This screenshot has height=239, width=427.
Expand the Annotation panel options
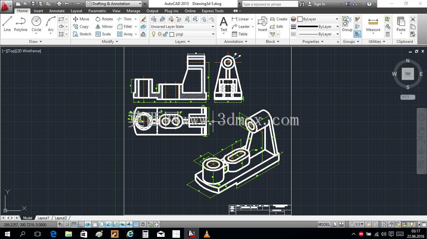[236, 42]
